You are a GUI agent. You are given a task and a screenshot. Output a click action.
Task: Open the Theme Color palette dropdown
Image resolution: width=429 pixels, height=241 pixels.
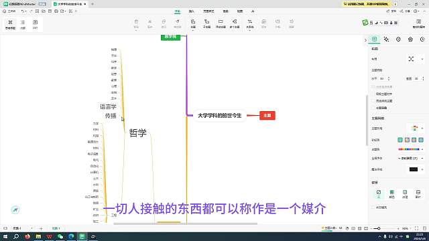[x=411, y=149]
